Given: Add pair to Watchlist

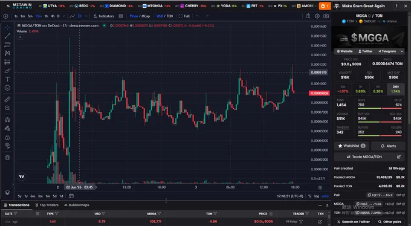Looking at the screenshot, I should click(x=352, y=146).
